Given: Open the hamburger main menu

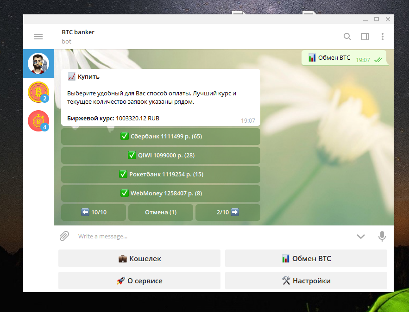Looking at the screenshot, I should [x=38, y=37].
